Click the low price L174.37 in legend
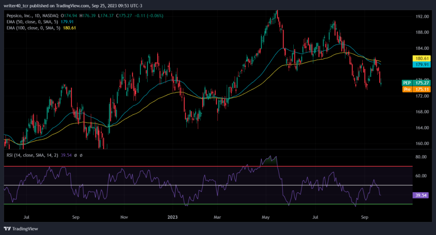The height and width of the screenshot is (235, 436). 106,16
